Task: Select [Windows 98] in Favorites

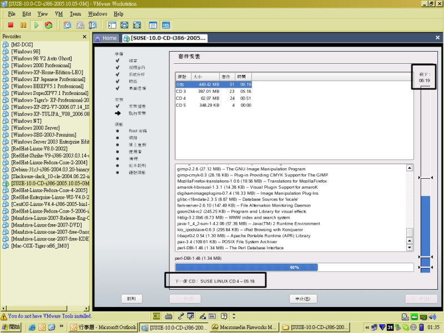Action: pos(26,52)
